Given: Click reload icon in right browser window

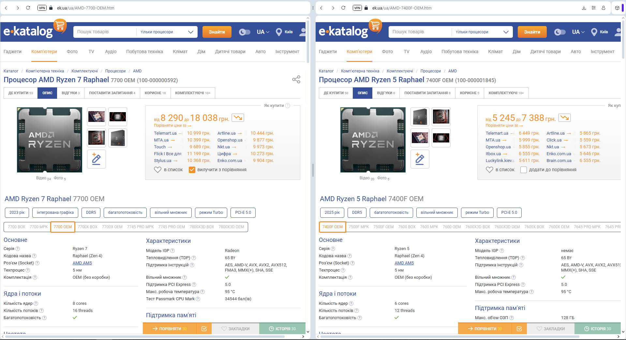Looking at the screenshot, I should [343, 8].
